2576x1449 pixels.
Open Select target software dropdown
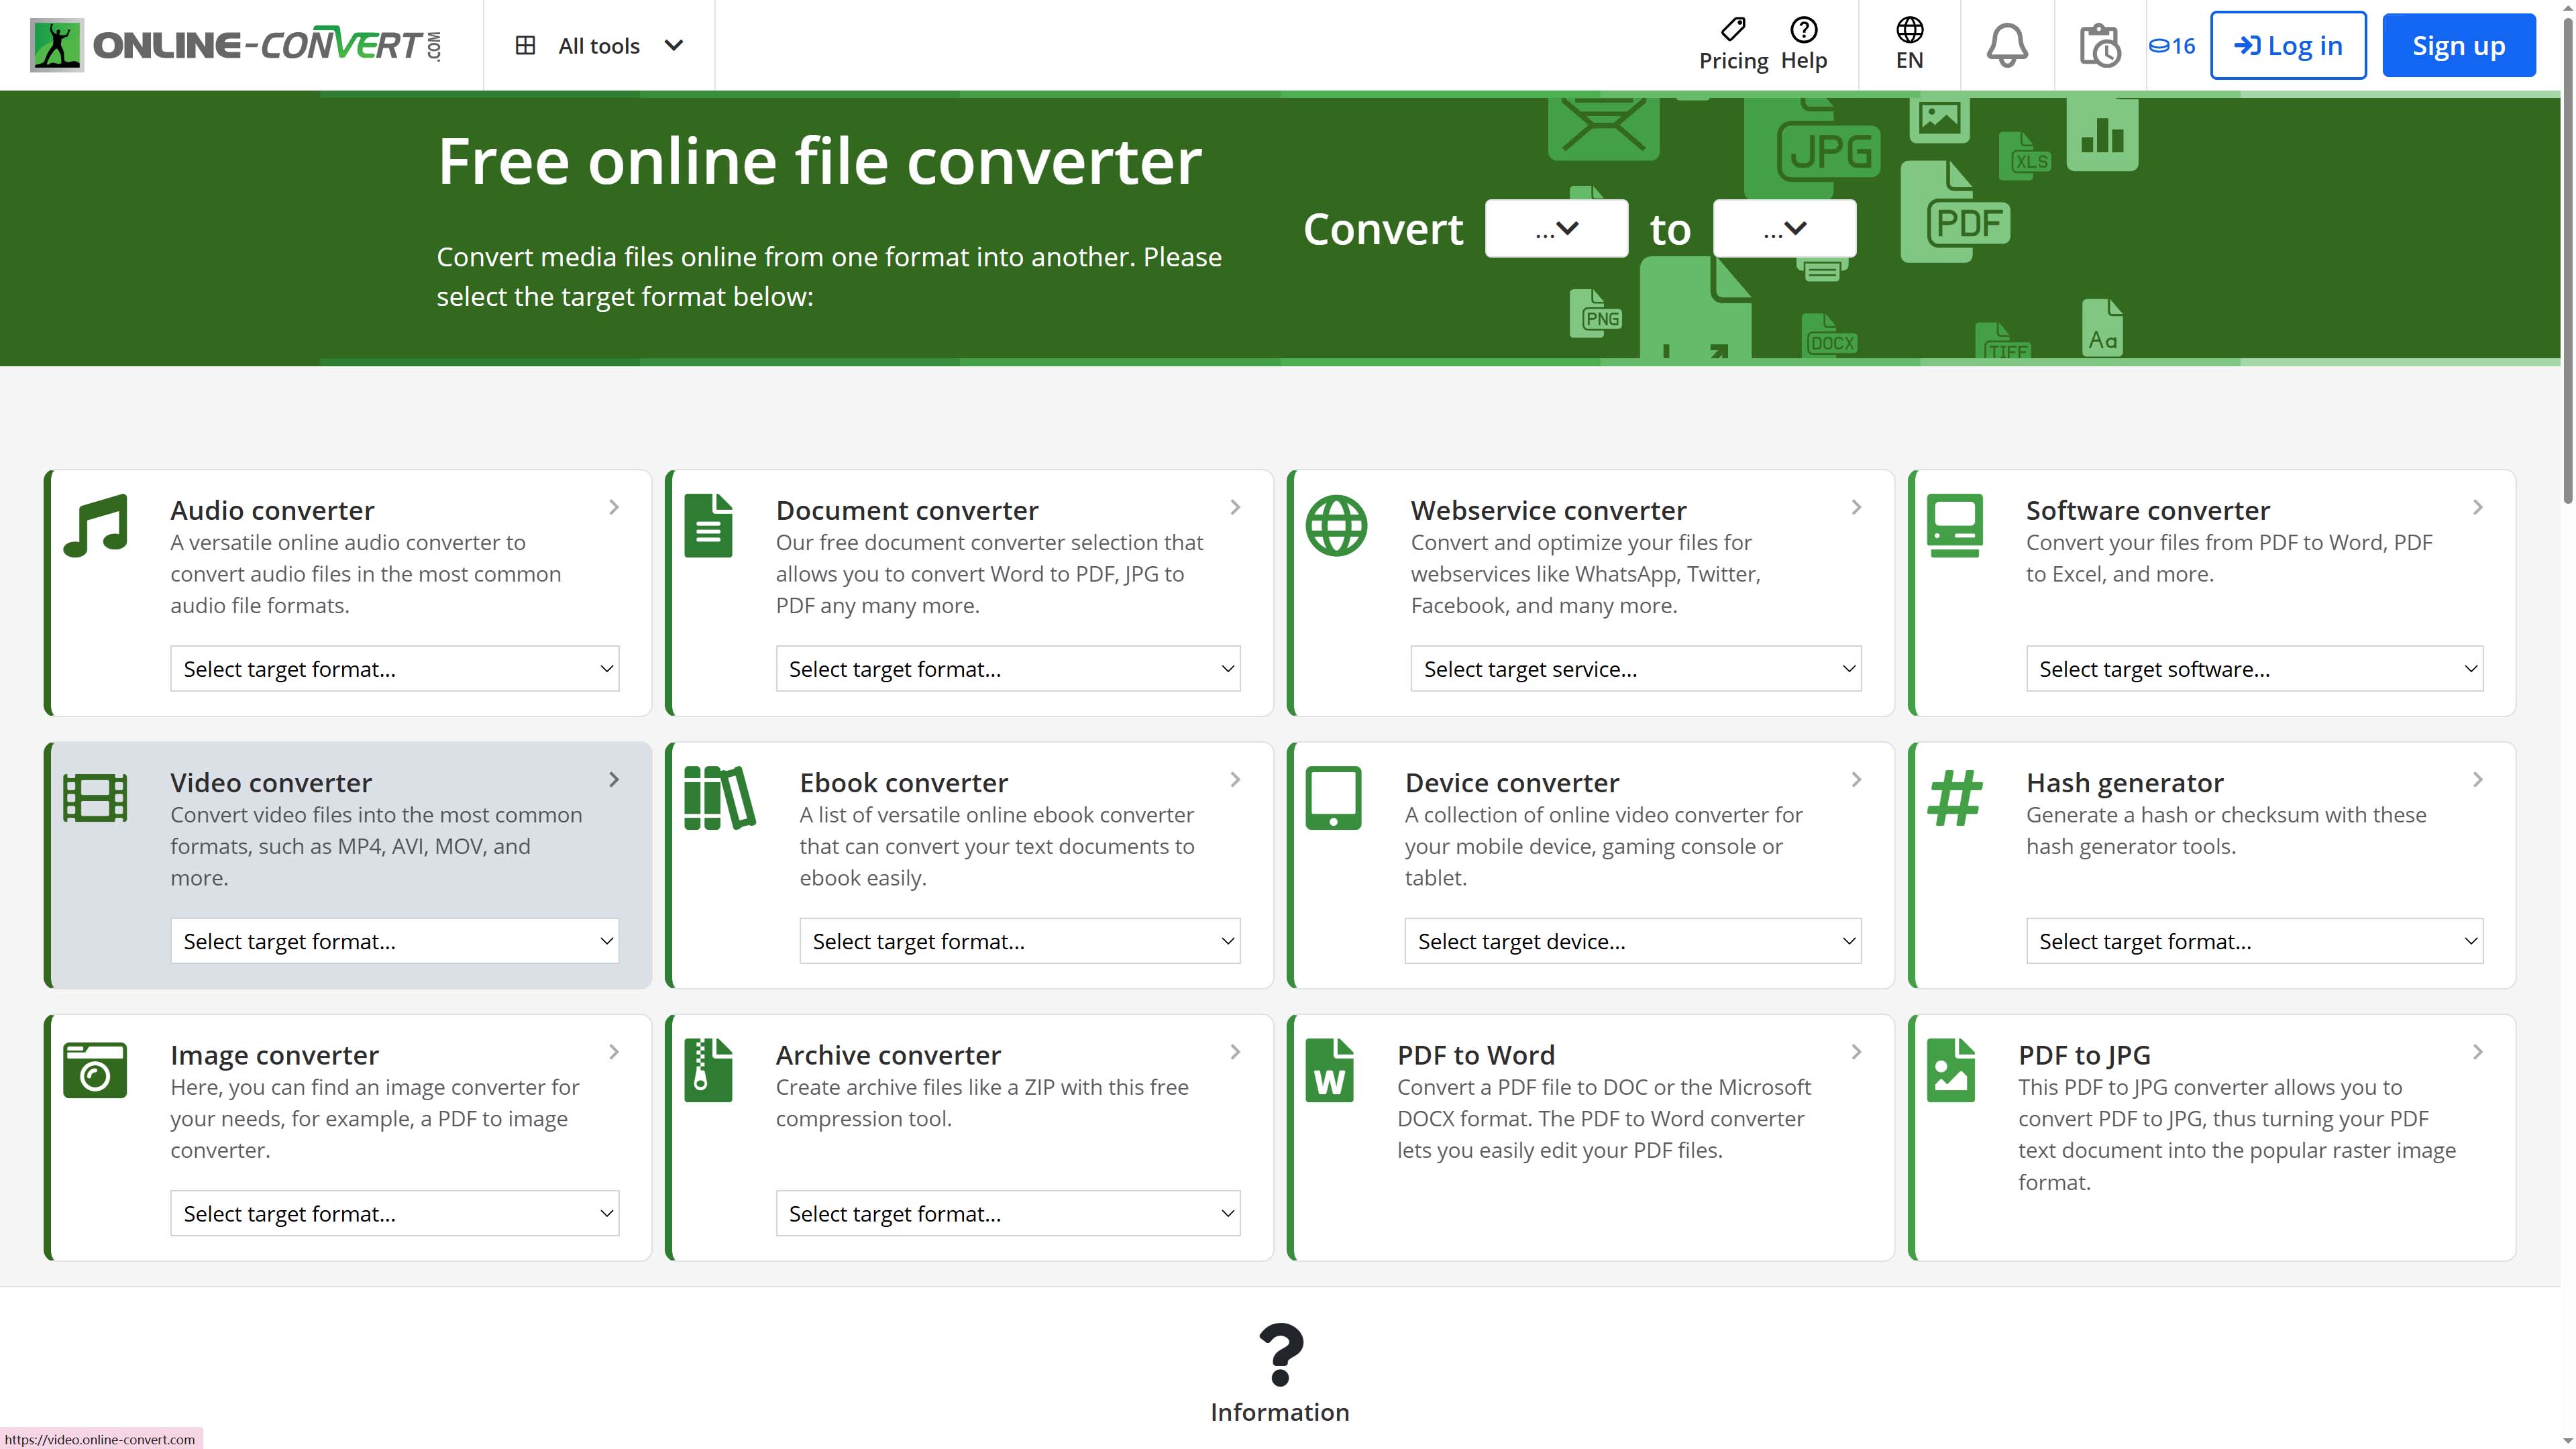[2255, 669]
